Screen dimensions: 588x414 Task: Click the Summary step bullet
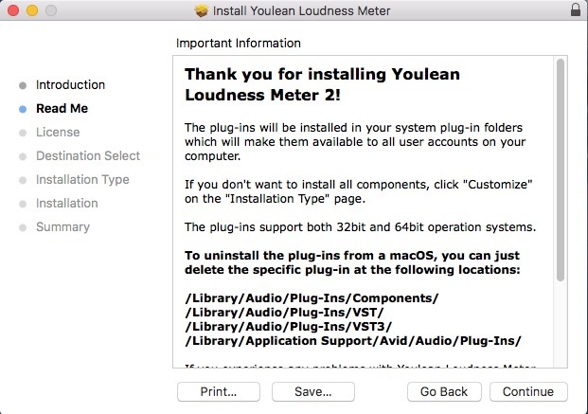point(23,227)
